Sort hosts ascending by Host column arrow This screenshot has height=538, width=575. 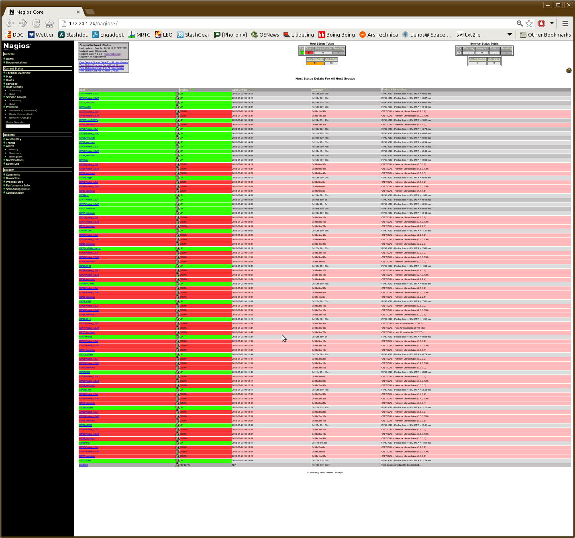[86, 90]
